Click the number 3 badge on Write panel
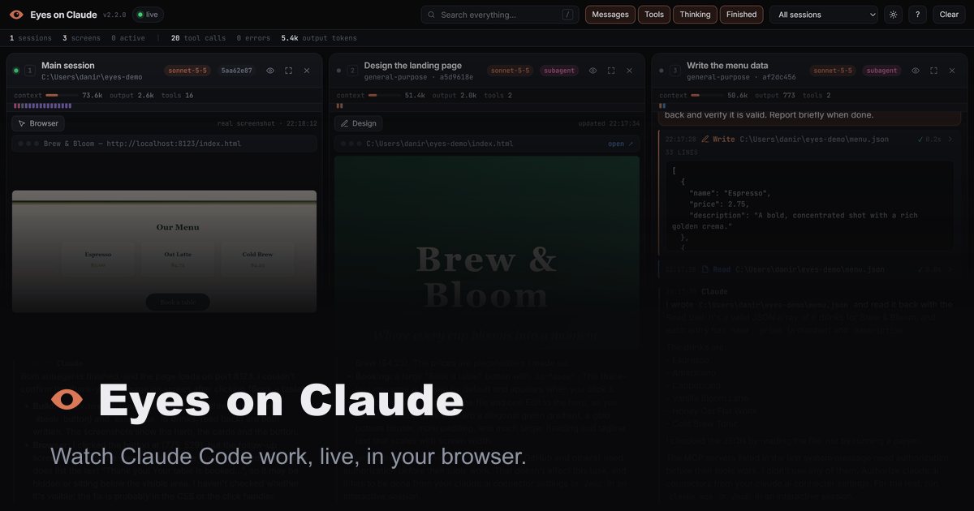This screenshot has width=974, height=511. point(675,71)
